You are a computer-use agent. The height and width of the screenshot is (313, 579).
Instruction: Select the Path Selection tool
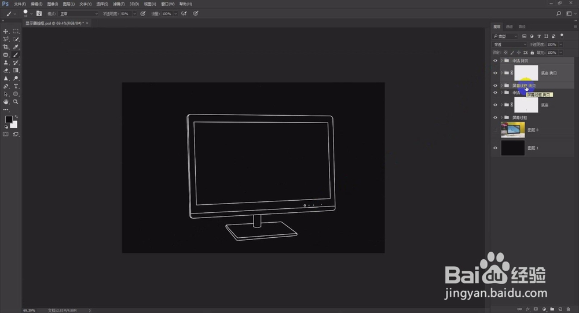(x=6, y=94)
